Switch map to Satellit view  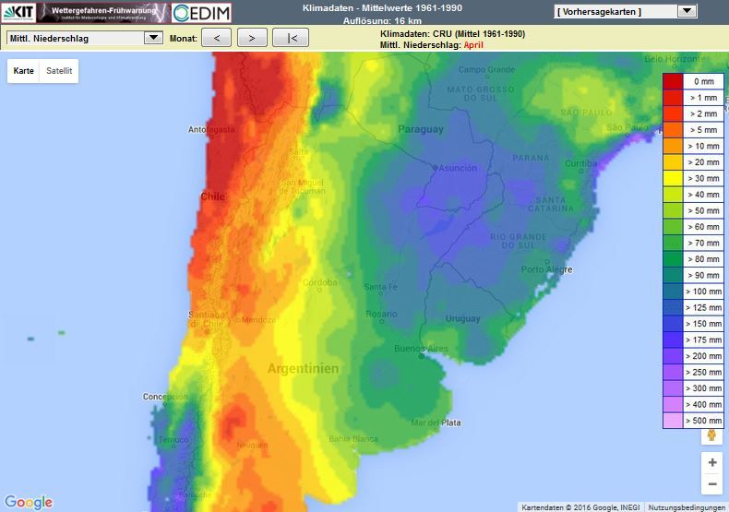pos(59,71)
